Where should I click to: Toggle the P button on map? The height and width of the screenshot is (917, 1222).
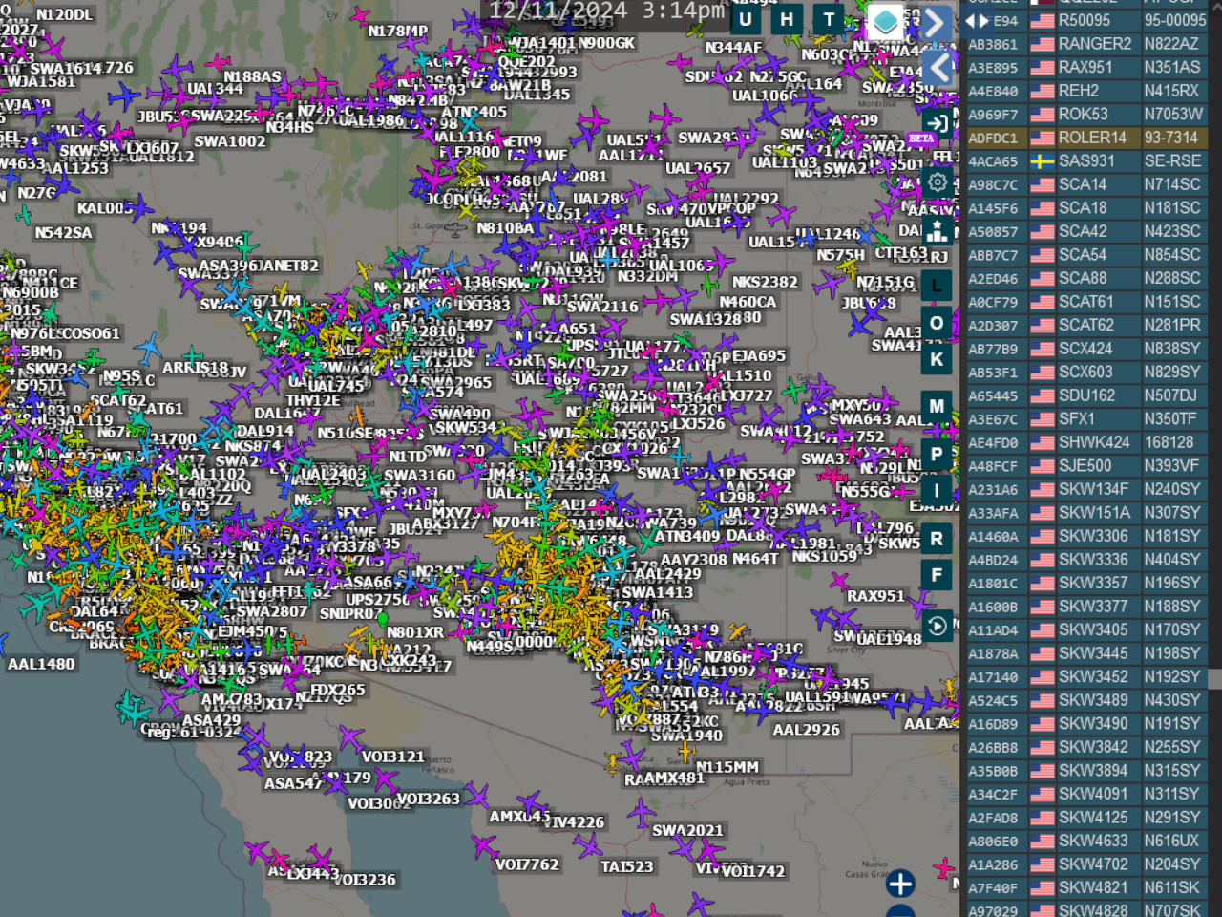tap(937, 454)
